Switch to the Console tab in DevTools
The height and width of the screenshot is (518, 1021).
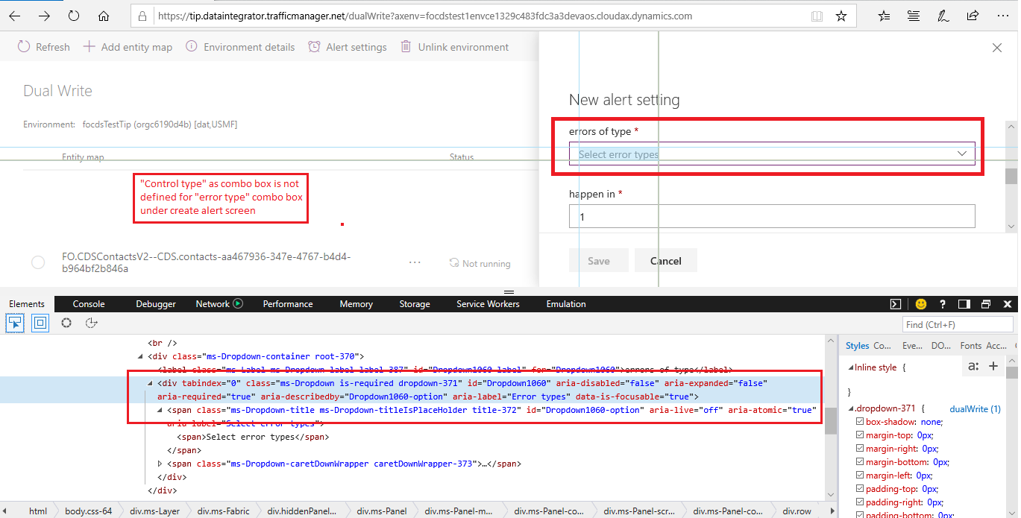89,303
